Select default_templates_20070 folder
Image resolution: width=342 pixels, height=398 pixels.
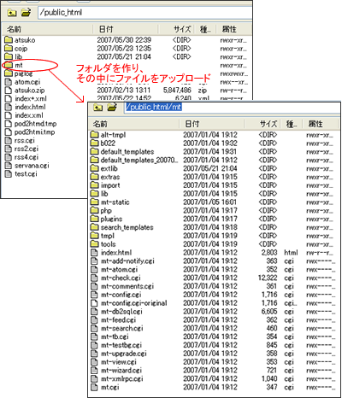[134, 160]
